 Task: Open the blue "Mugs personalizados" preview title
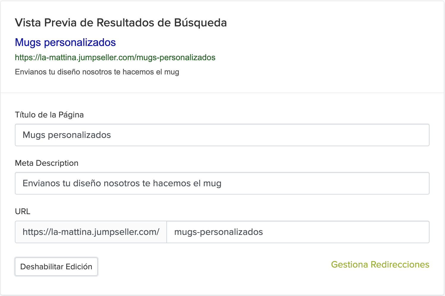[x=65, y=42]
